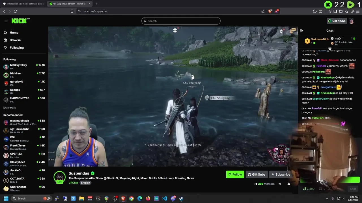The width and height of the screenshot is (362, 203).
Task: Click the Suspendas channel name
Action: [79, 173]
